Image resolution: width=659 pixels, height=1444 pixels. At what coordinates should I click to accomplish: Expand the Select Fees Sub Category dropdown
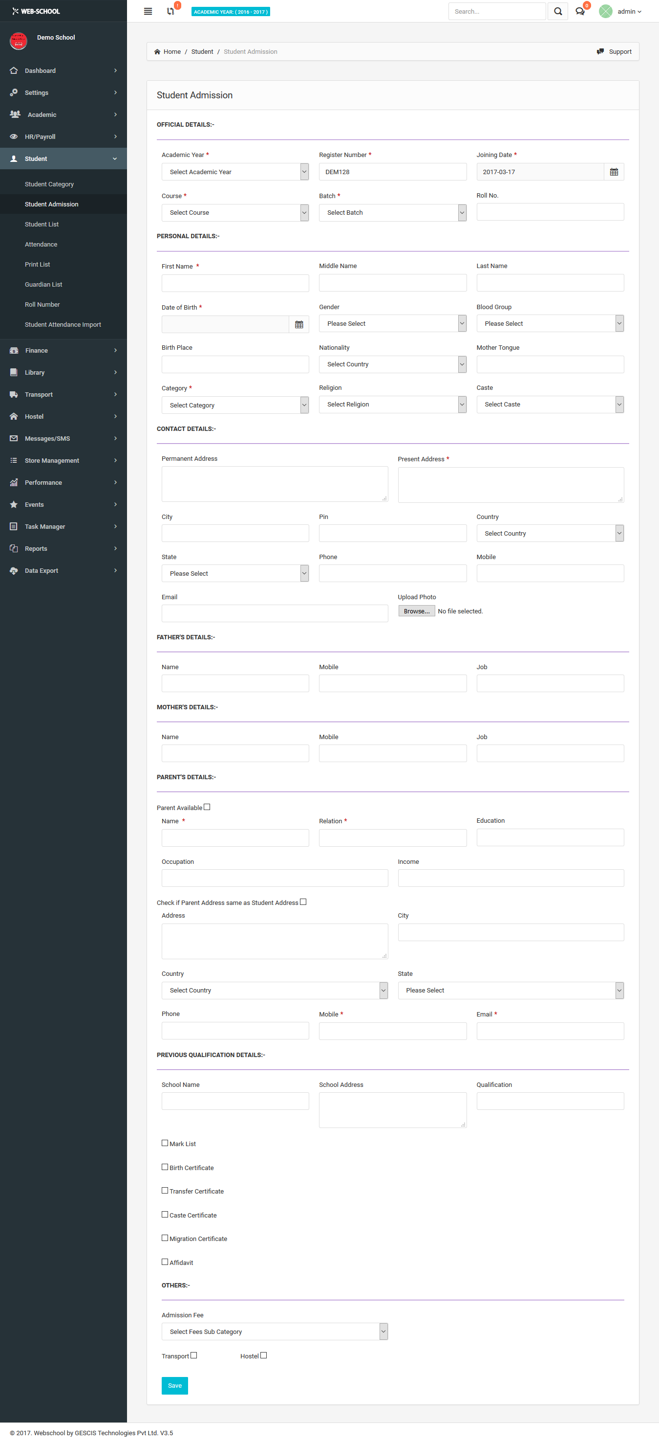(275, 1331)
